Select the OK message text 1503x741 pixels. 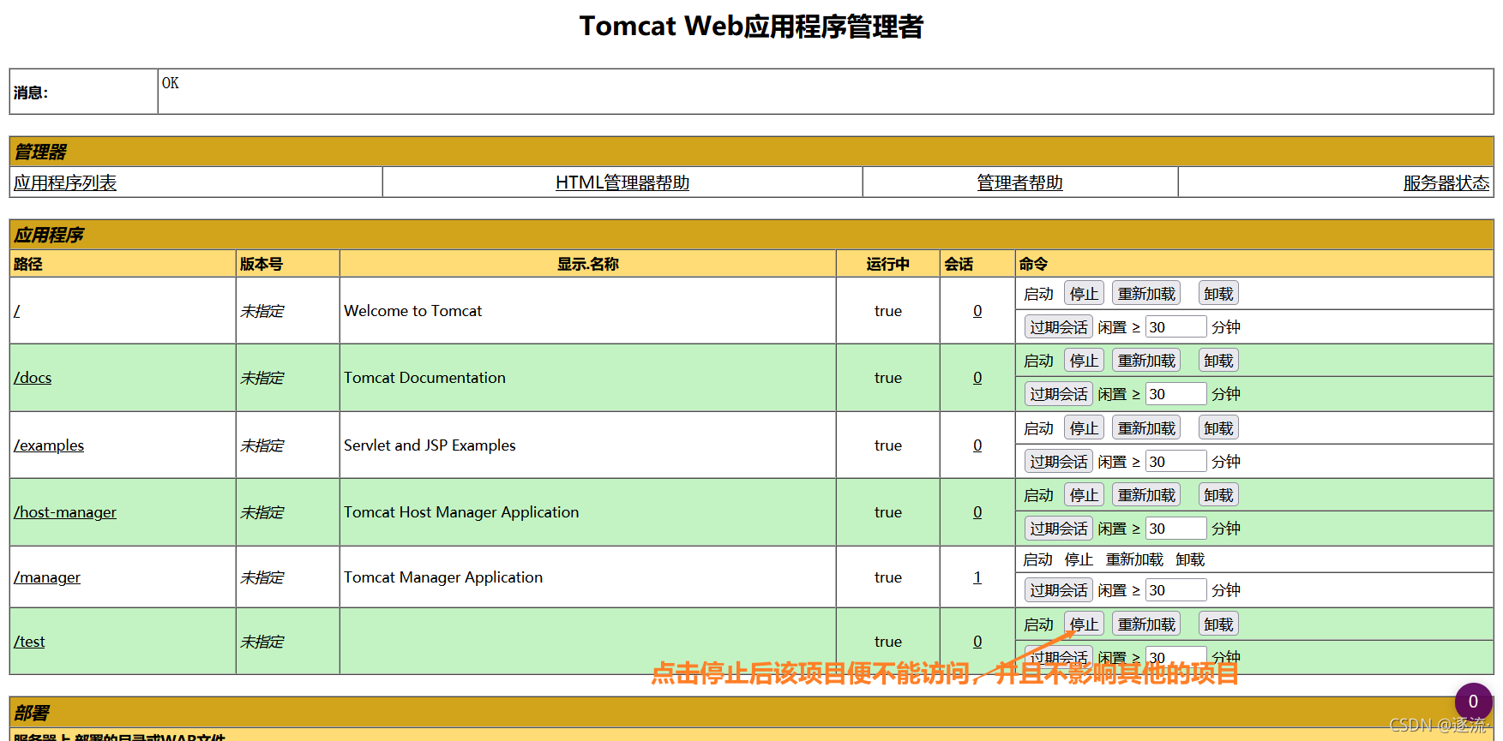[171, 83]
